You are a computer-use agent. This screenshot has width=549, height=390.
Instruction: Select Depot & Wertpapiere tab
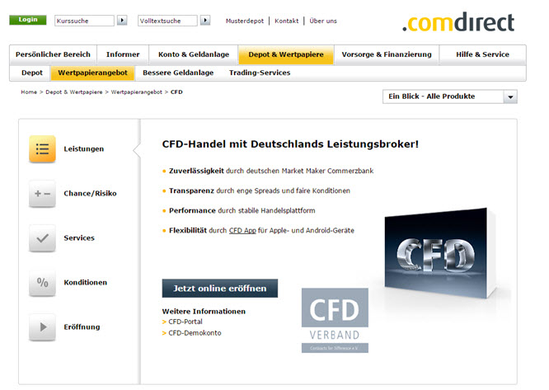(286, 54)
